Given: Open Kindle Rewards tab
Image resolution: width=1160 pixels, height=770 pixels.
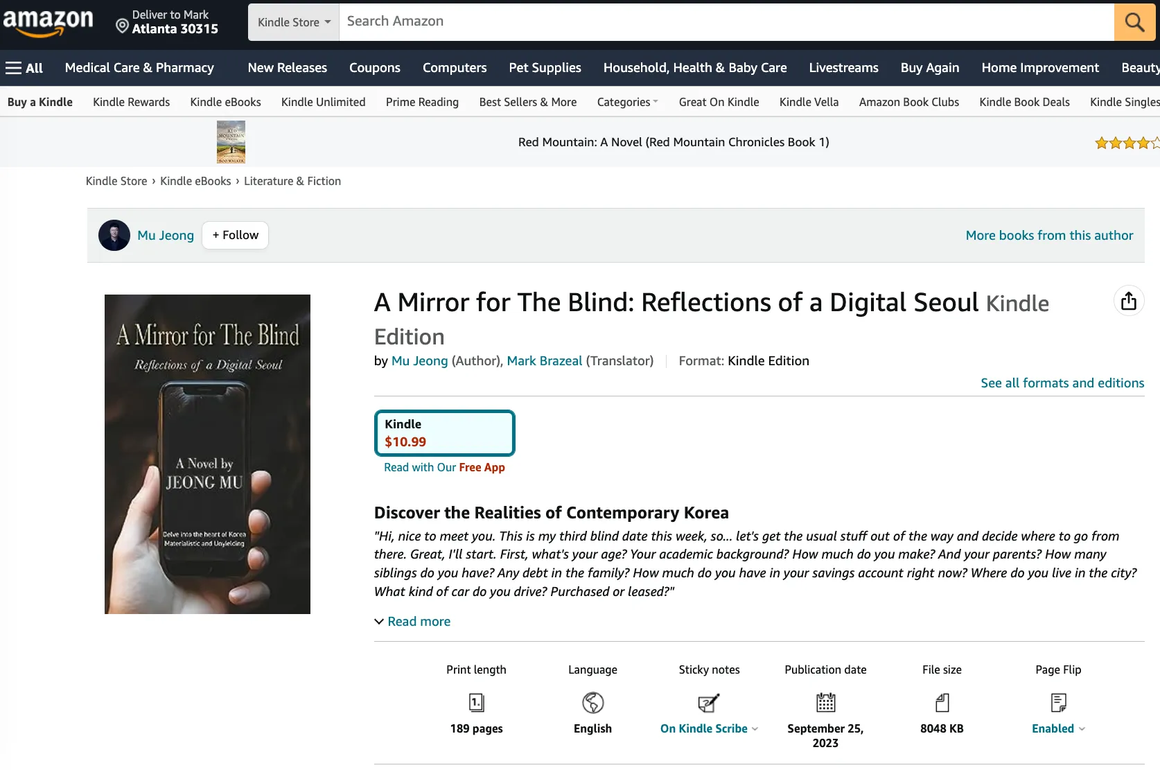Looking at the screenshot, I should (x=132, y=102).
